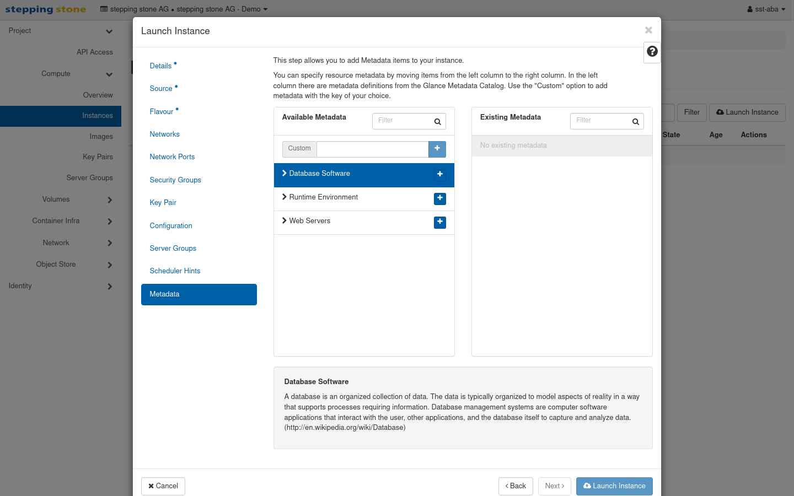Click the Back button

tap(516, 486)
